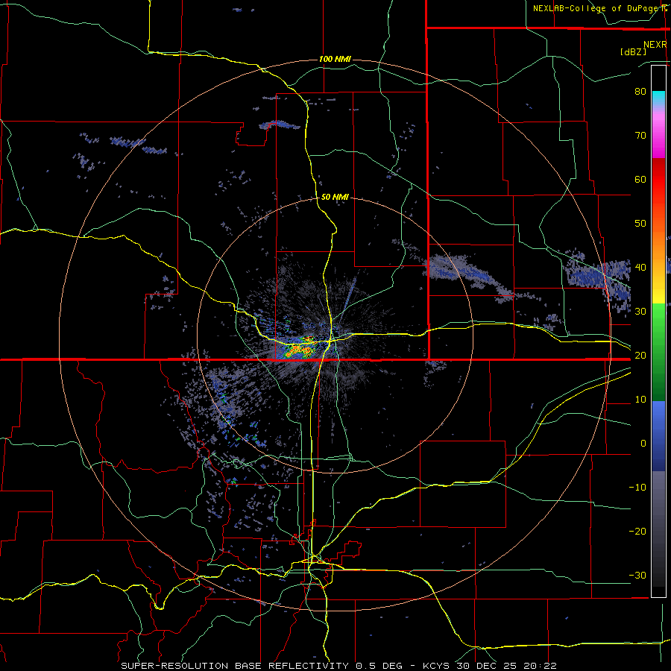The height and width of the screenshot is (671, 671).
Task: Click the 30 dBZ scale value
Action: (x=640, y=312)
